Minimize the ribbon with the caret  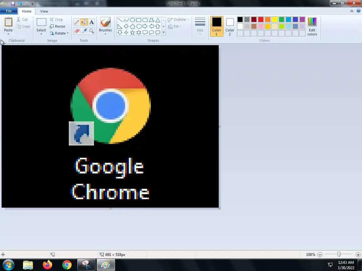[x=352, y=11]
